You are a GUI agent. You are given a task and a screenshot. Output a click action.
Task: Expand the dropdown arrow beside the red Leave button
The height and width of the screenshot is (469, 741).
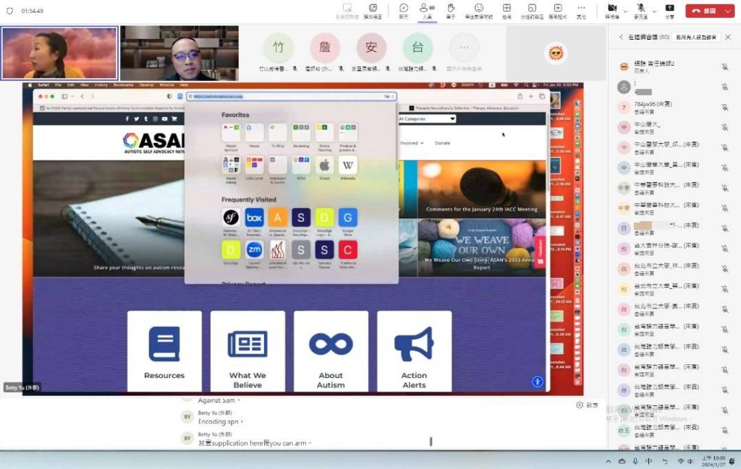pyautogui.click(x=728, y=11)
